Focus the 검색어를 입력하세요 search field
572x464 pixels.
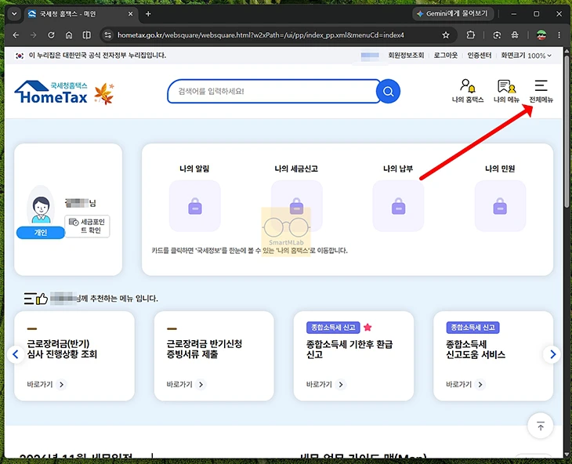[x=272, y=91]
